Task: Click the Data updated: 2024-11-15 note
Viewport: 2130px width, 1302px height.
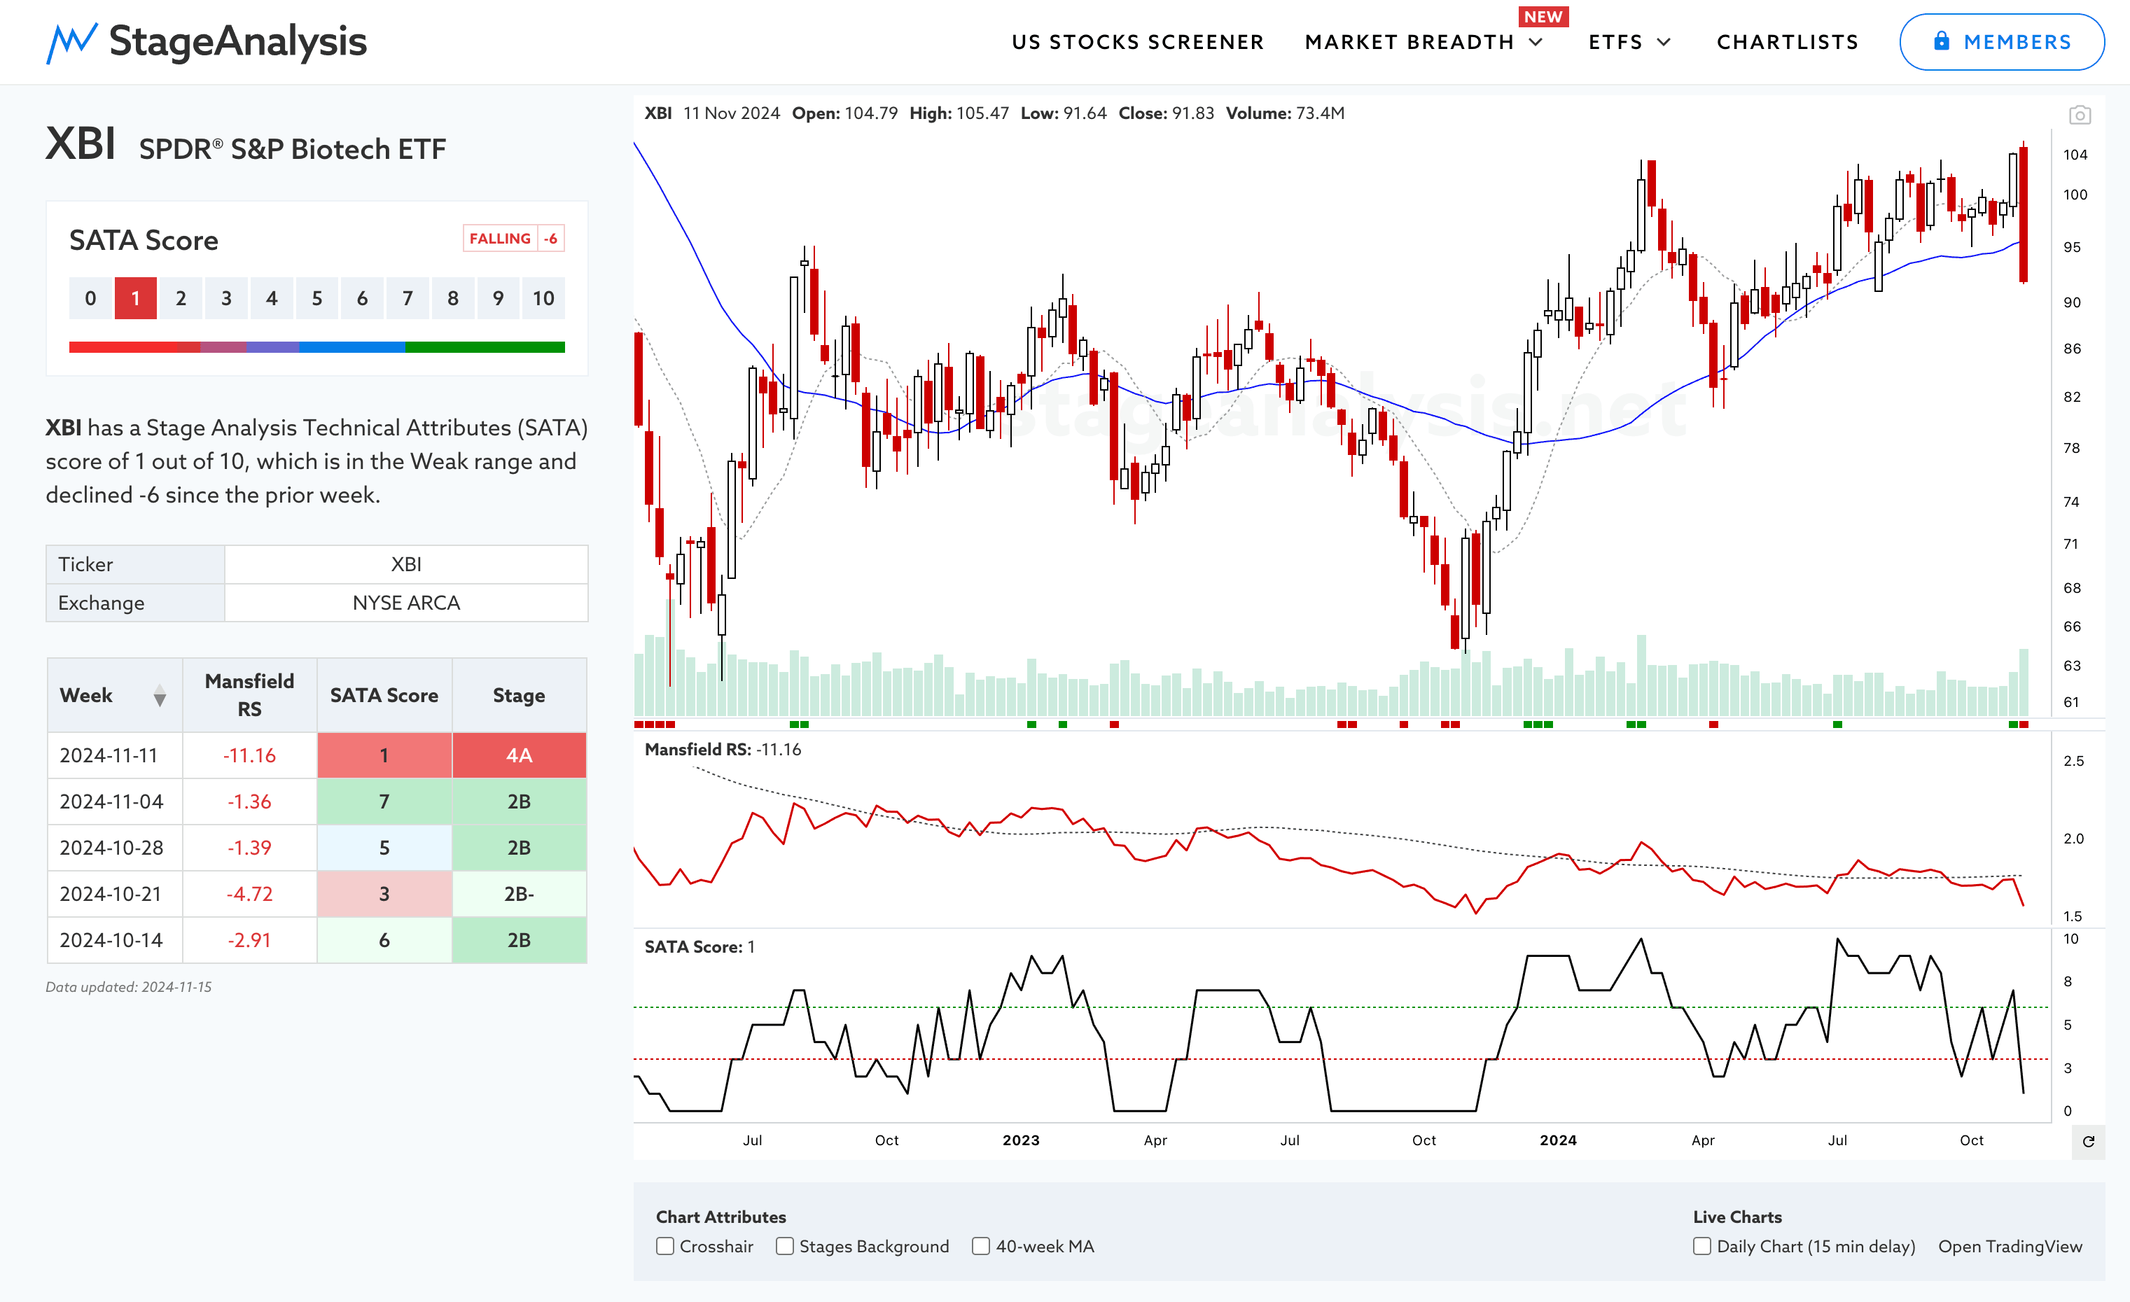Action: [x=128, y=987]
